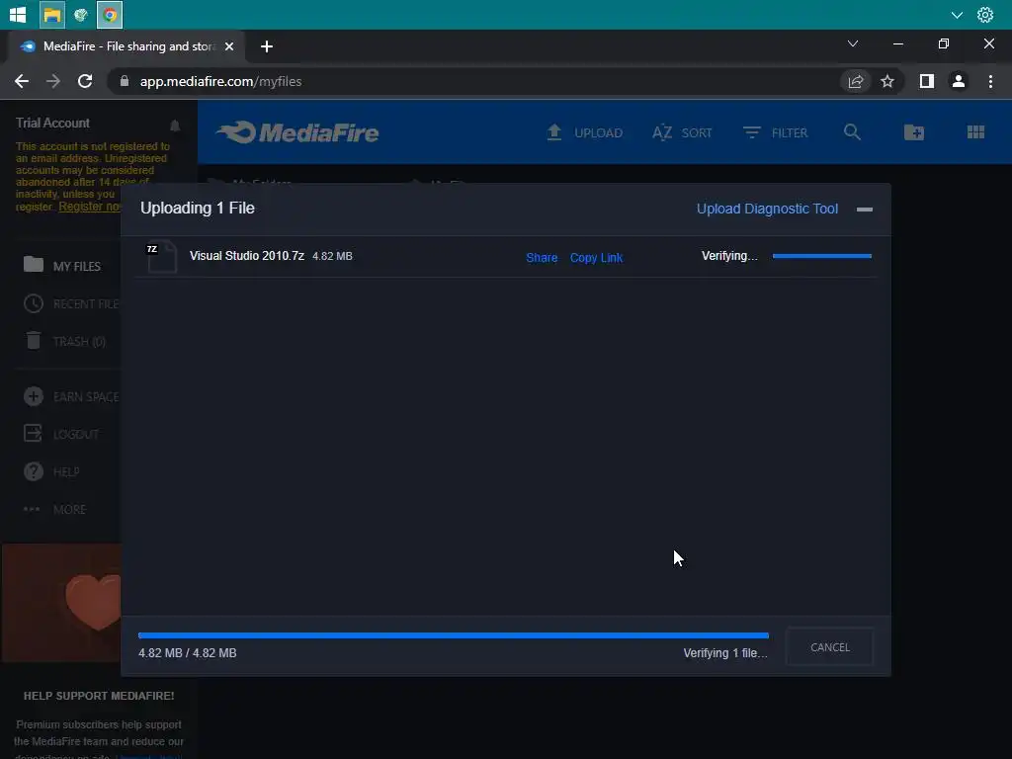Go back in browser

22,81
